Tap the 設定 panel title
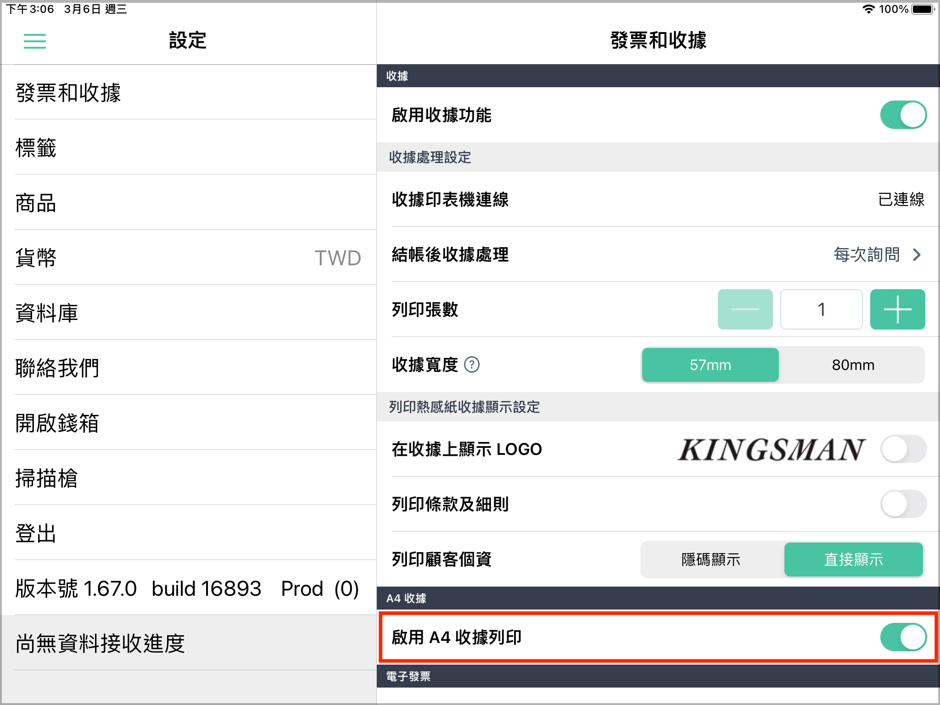Screen dimensions: 940x705 pos(188,40)
